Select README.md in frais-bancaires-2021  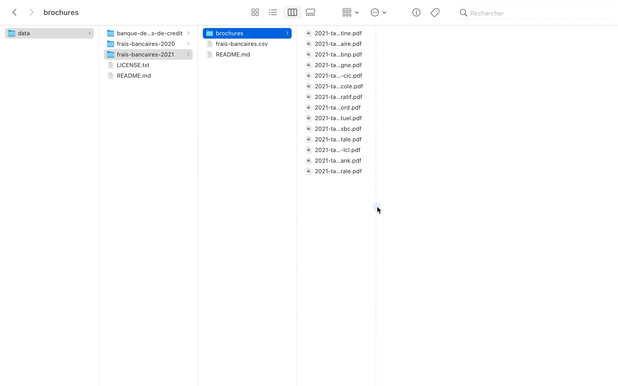click(233, 55)
